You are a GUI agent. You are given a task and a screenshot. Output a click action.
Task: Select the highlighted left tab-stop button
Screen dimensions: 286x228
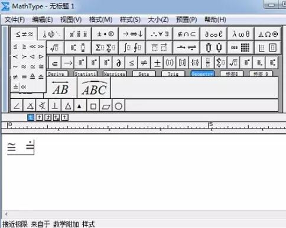pyautogui.click(x=31, y=117)
